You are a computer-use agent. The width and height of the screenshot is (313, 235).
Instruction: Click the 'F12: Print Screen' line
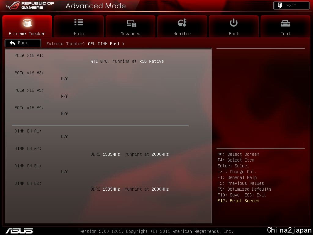[x=238, y=201]
